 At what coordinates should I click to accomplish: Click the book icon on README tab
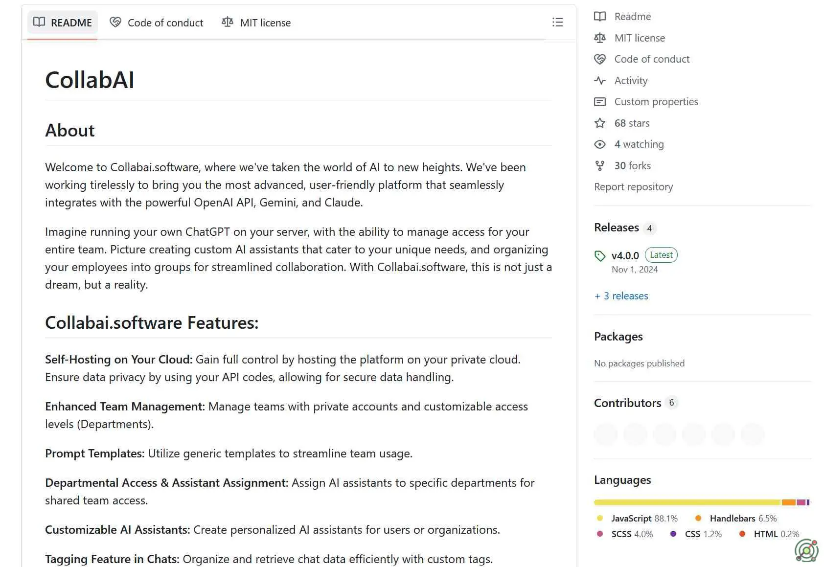(x=39, y=22)
